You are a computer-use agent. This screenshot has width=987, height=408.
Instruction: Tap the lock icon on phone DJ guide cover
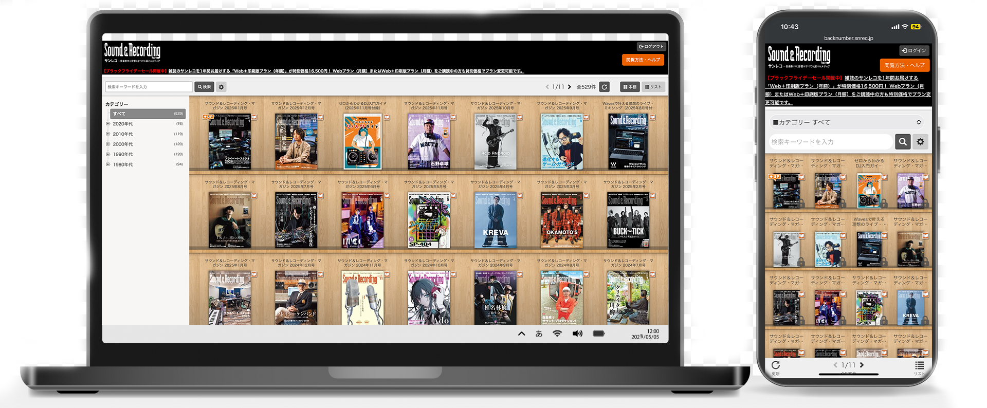pos(884,203)
